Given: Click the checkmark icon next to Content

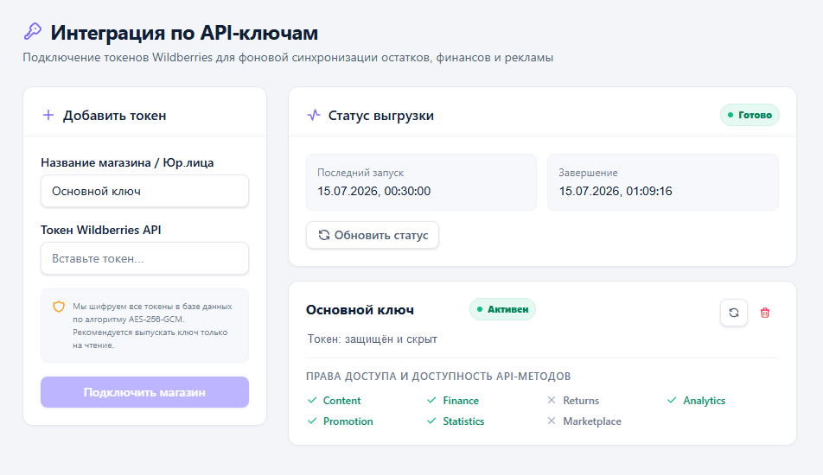Looking at the screenshot, I should 312,400.
